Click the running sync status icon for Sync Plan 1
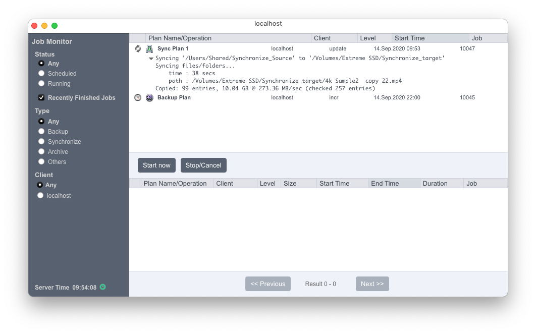 pyautogui.click(x=138, y=48)
